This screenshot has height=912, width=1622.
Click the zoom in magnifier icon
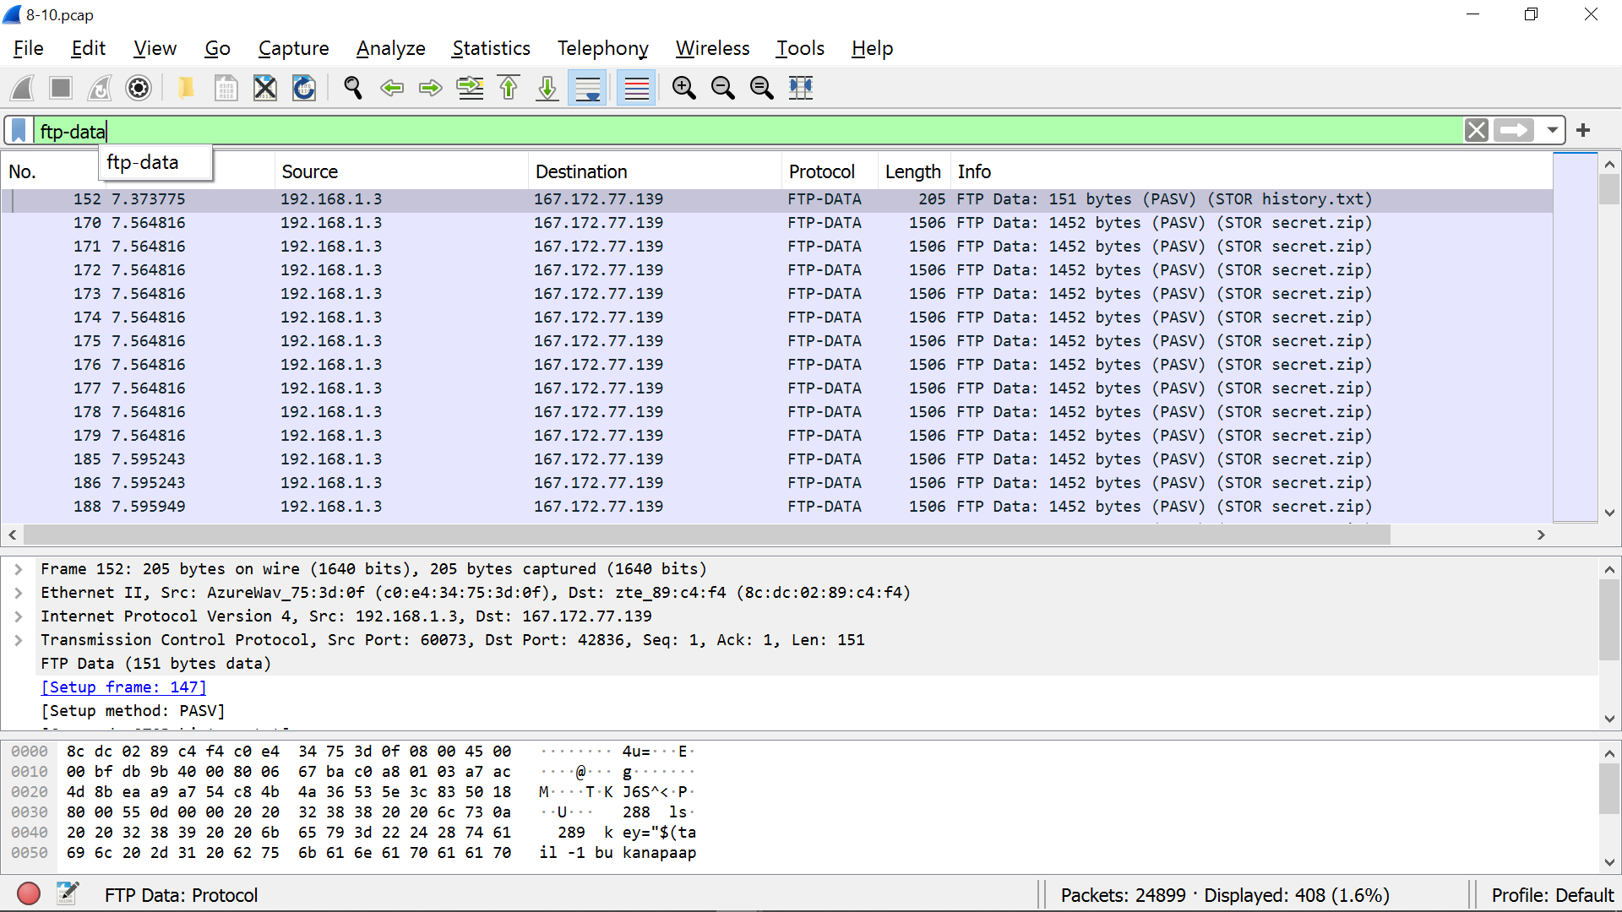tap(683, 88)
